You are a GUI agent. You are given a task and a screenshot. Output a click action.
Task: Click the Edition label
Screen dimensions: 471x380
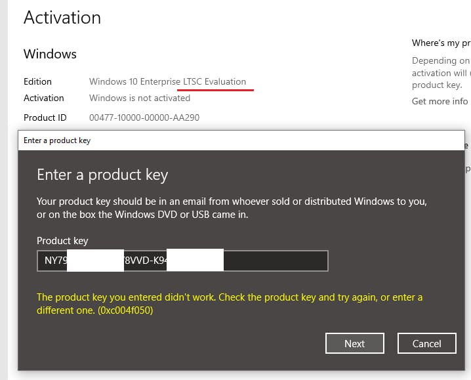[x=37, y=81]
